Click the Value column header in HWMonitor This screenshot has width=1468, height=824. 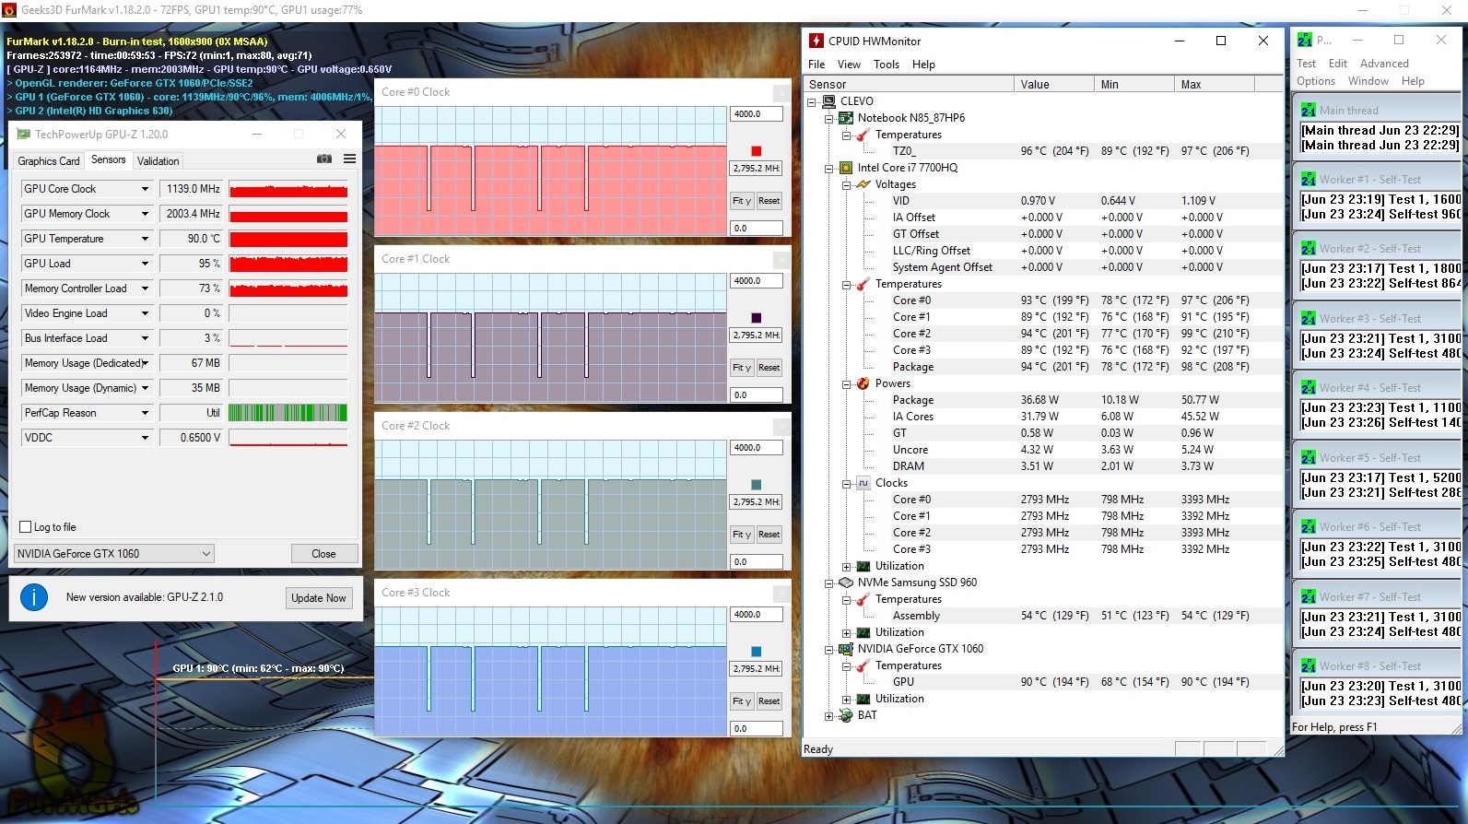pyautogui.click(x=1054, y=84)
